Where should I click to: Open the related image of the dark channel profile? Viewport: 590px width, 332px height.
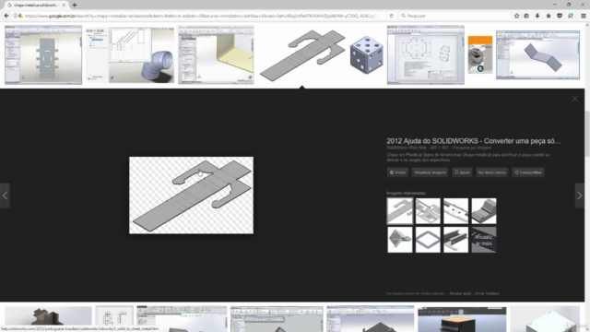(x=455, y=240)
